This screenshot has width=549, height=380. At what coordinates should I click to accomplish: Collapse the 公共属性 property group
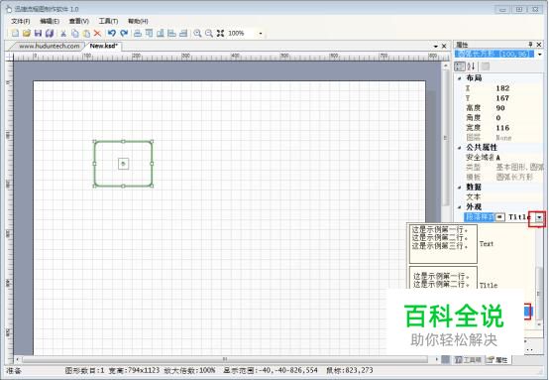pyautogui.click(x=460, y=148)
